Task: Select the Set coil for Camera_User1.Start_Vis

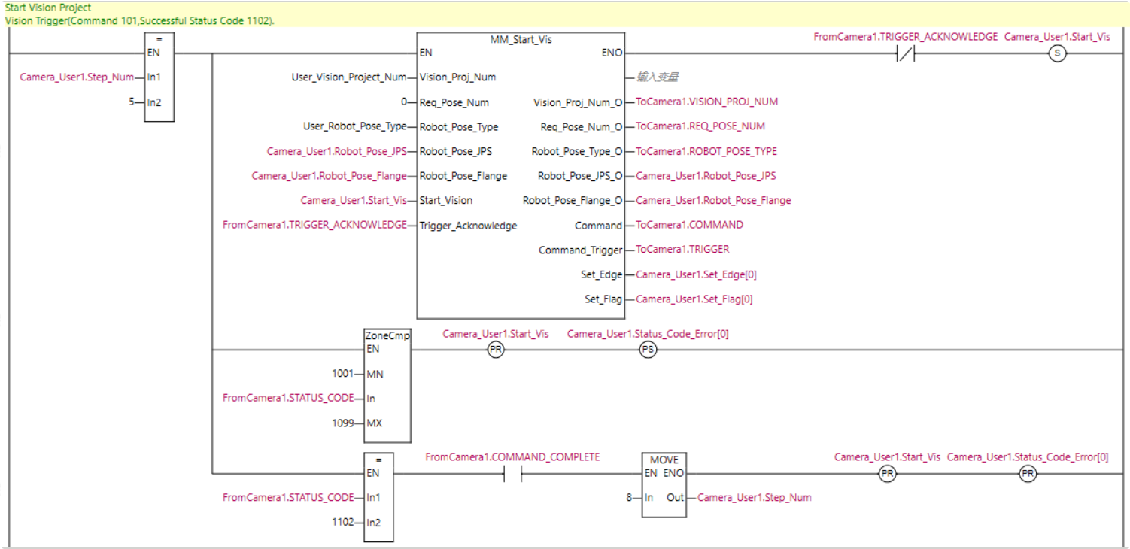Action: (1057, 53)
